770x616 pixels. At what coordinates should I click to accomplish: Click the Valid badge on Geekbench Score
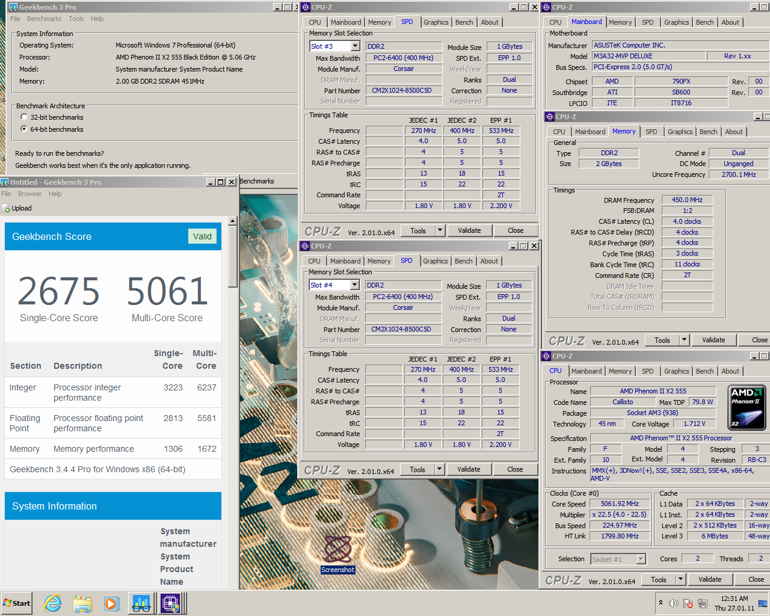click(202, 236)
